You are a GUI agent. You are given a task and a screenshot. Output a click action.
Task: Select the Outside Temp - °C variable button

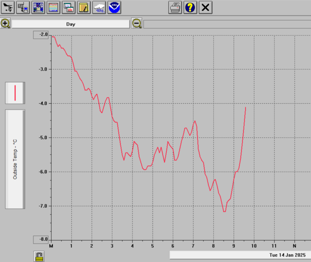pos(15,159)
